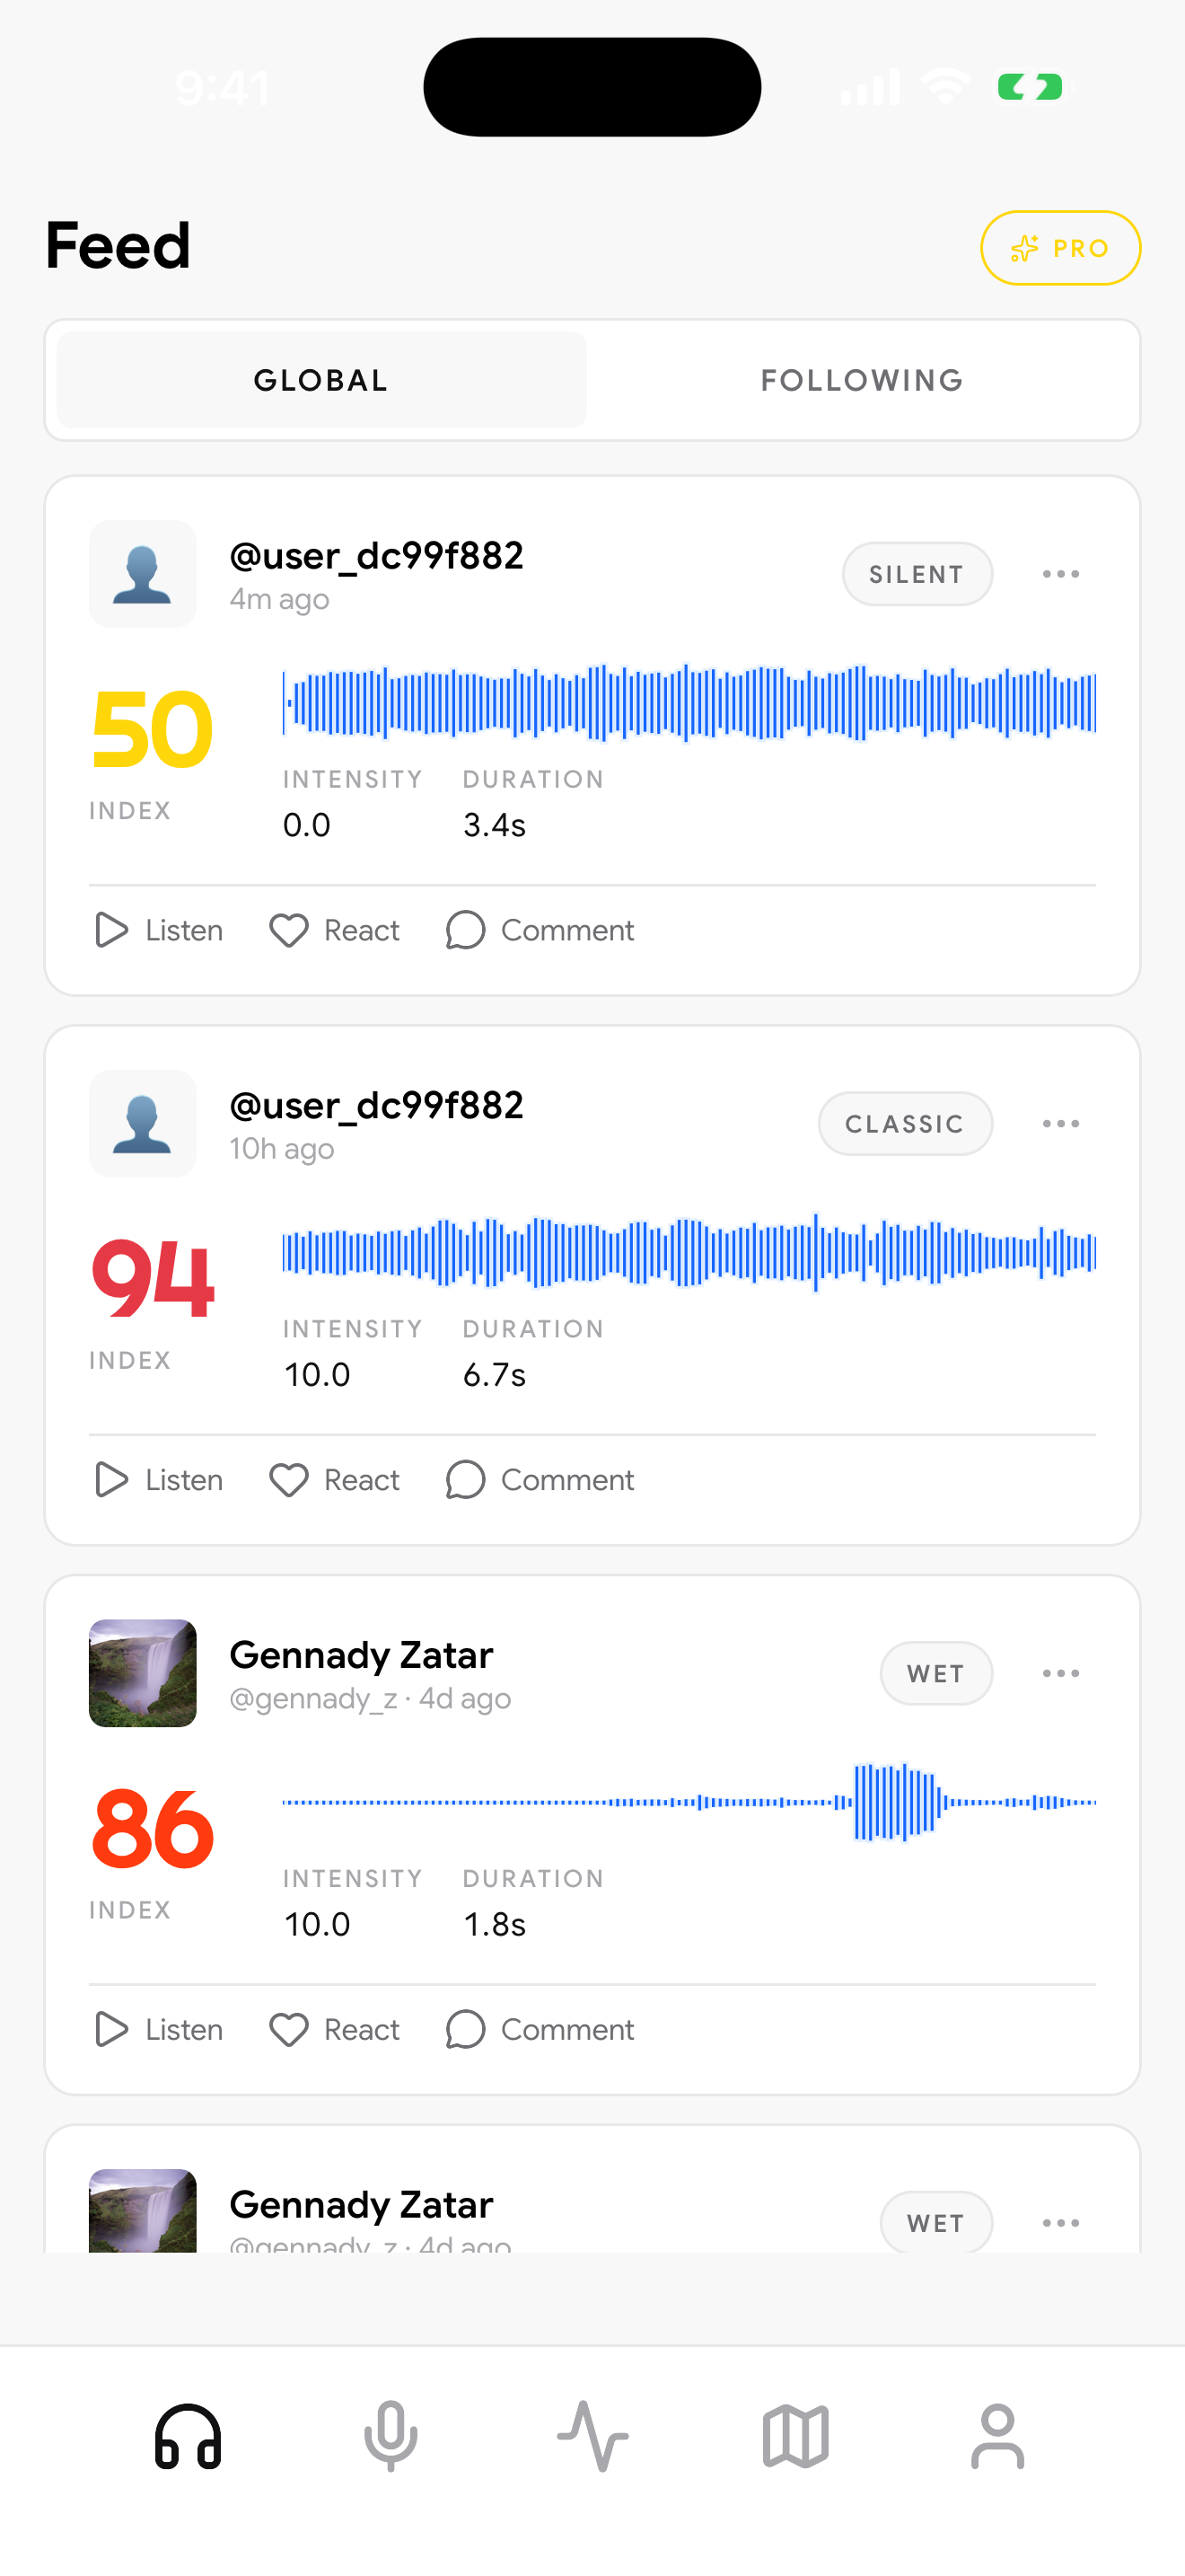1185x2576 pixels.
Task: Tap the heart React icon on SILENT post
Action: click(x=289, y=930)
